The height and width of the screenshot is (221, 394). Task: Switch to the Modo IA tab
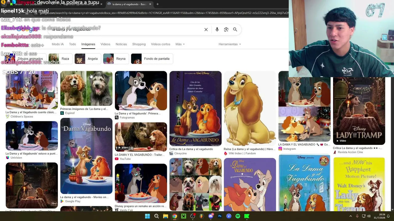pos(58,44)
